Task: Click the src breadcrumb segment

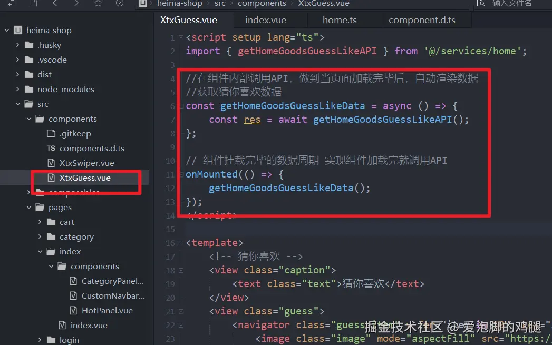Action: pyautogui.click(x=220, y=4)
